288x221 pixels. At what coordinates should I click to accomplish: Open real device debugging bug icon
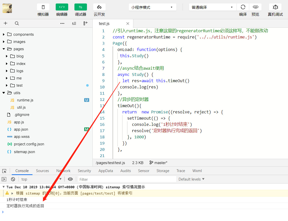tap(275, 7)
